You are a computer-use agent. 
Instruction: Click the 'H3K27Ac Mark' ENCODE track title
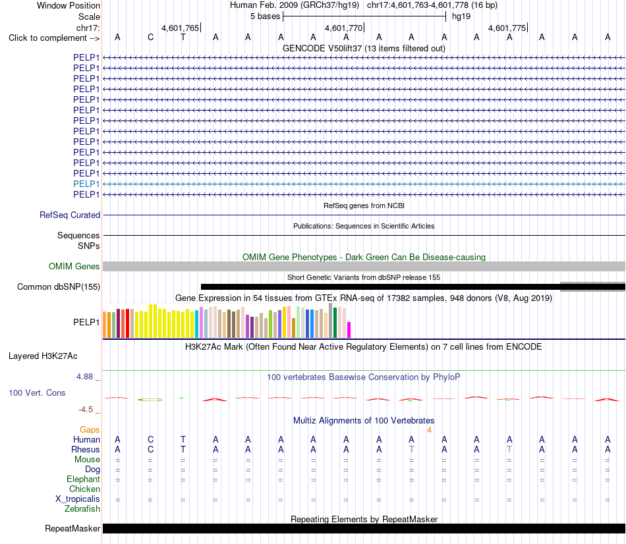coord(364,347)
